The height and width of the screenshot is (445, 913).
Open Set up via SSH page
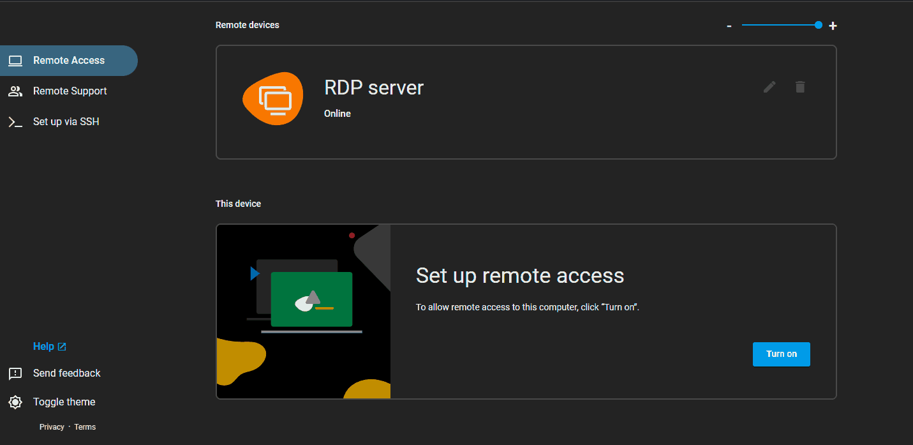pos(66,121)
